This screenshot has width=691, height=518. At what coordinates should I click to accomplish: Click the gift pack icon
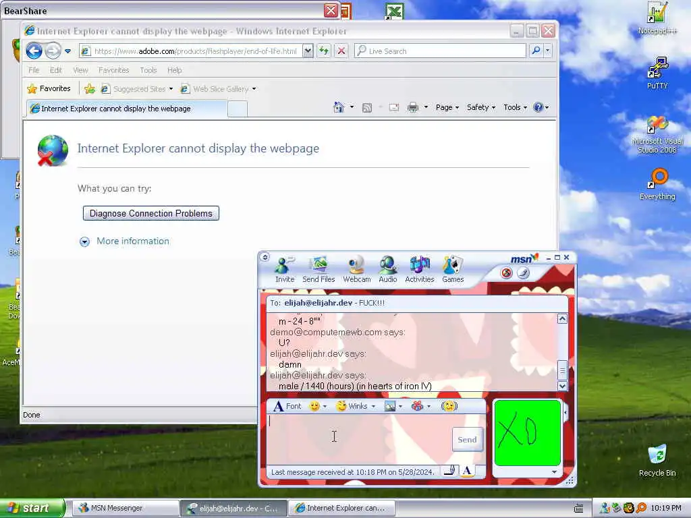[417, 406]
